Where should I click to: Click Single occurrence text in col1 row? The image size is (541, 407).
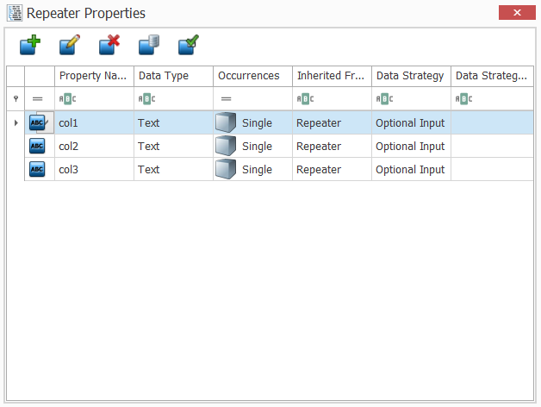257,123
